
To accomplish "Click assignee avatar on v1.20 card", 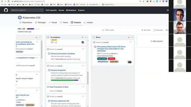I will click(83, 42).
